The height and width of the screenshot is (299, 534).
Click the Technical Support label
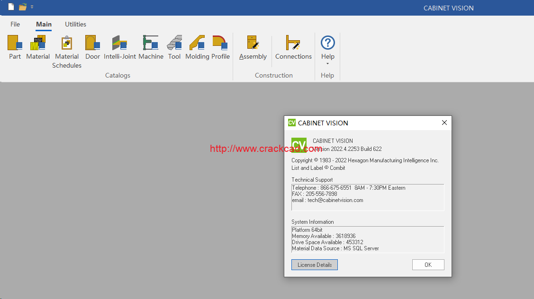[312, 180]
